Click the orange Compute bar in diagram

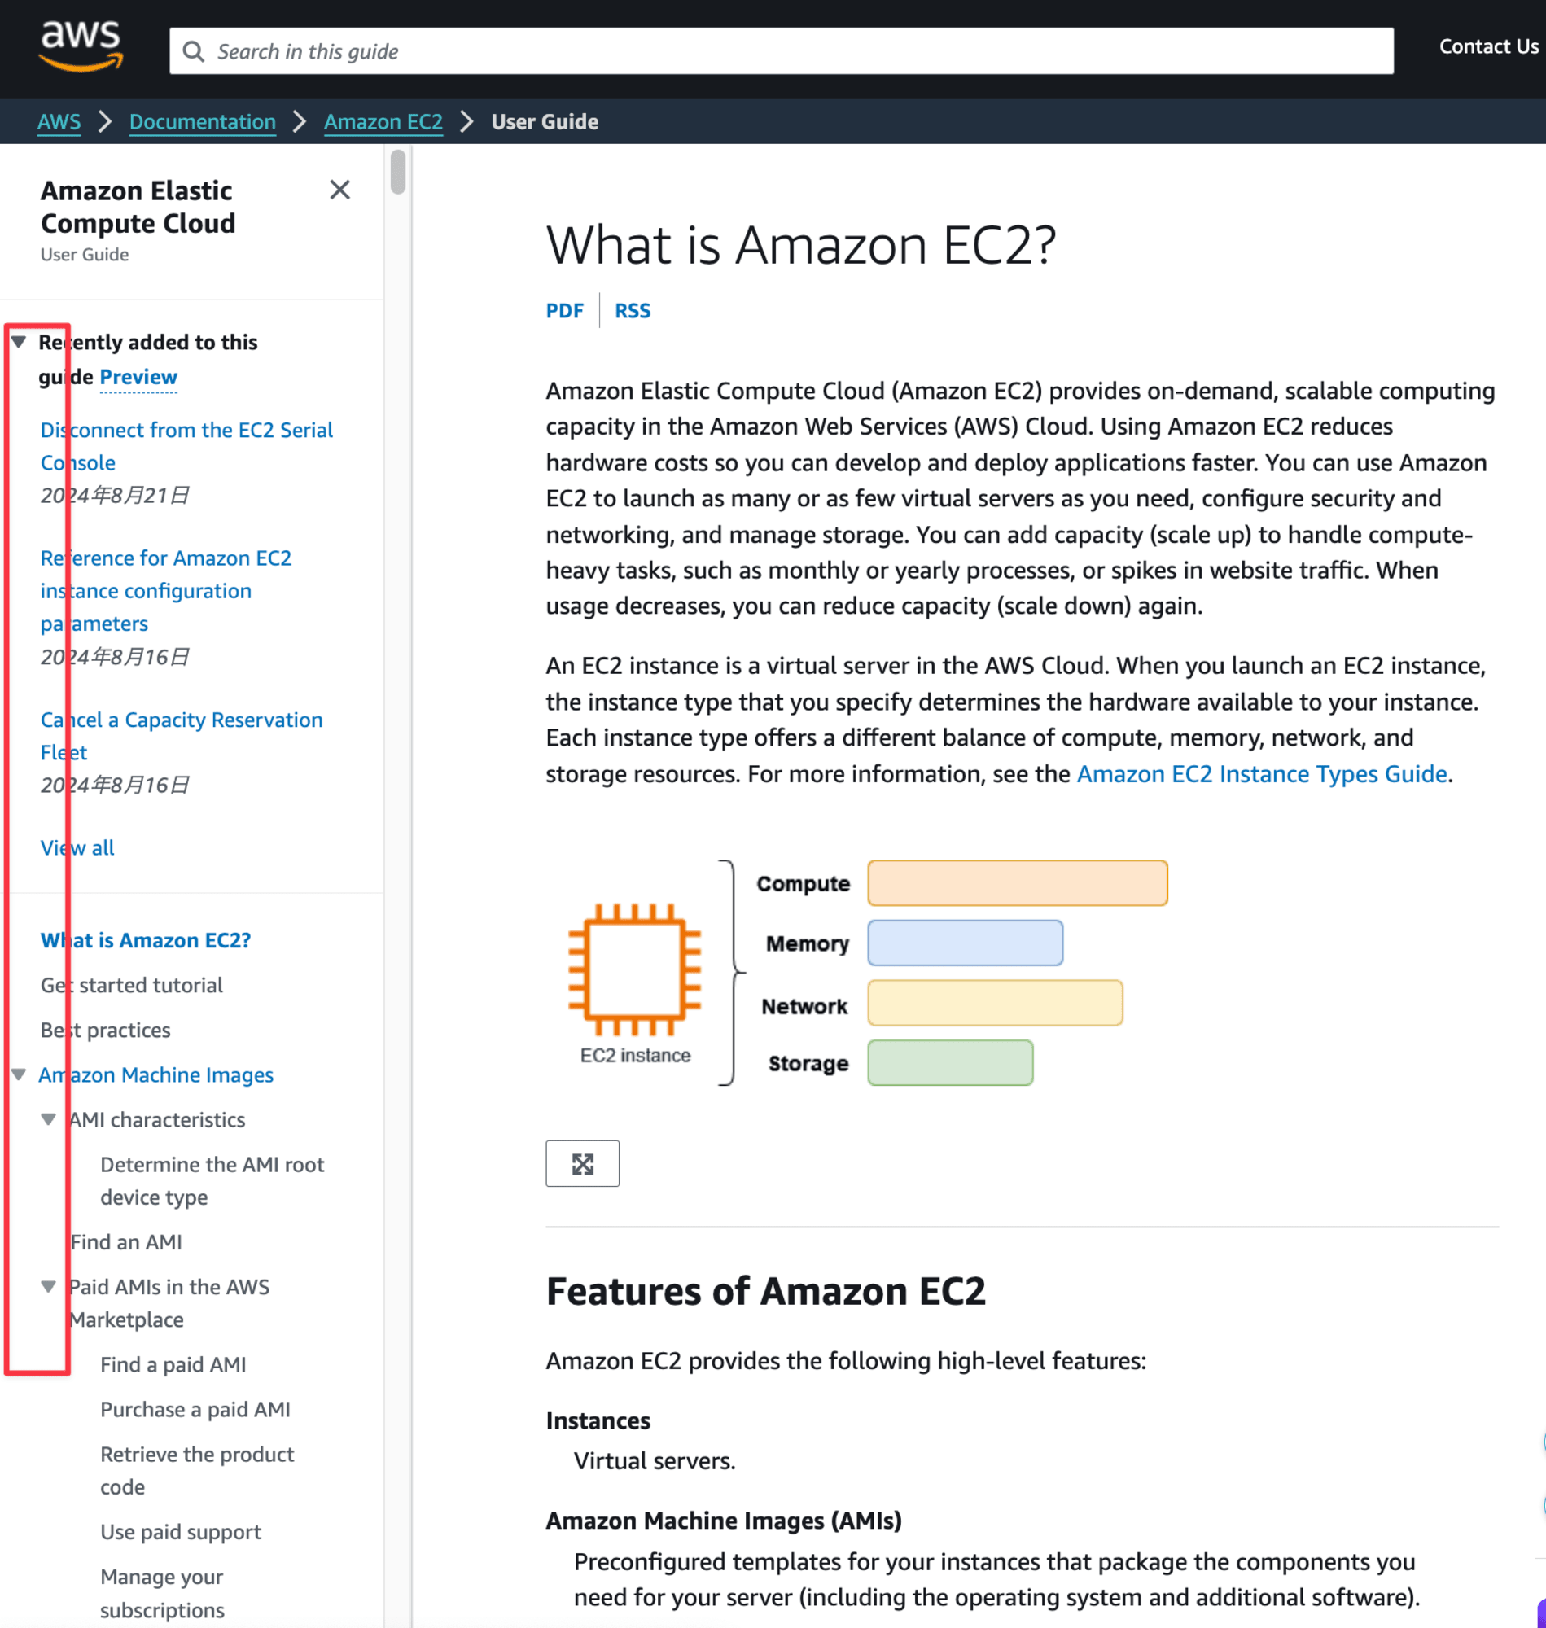pos(1018,883)
